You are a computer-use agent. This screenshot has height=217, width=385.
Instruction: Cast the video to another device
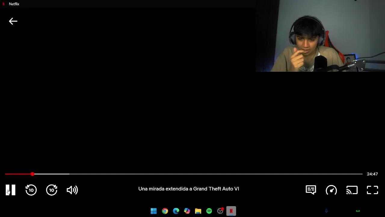352,190
